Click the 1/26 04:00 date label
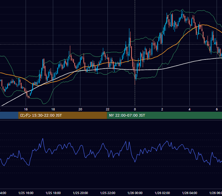Screen dimensions: 222x196 click(190, 193)
